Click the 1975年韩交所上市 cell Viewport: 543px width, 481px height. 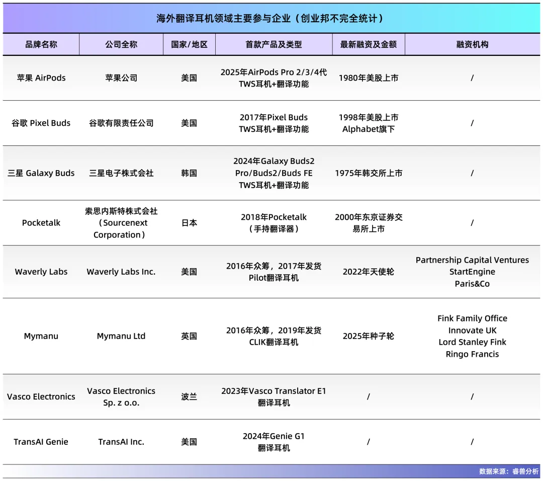coord(369,173)
